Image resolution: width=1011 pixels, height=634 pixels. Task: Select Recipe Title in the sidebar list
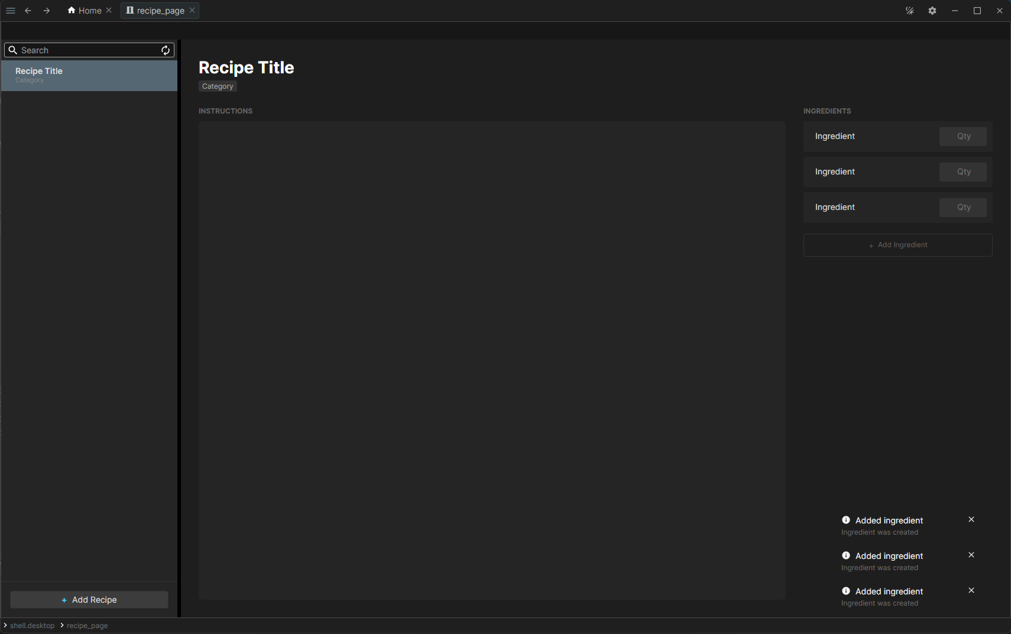(x=89, y=75)
